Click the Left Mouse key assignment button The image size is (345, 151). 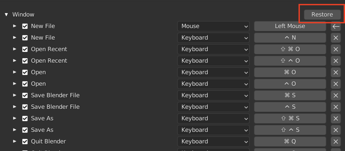point(290,26)
